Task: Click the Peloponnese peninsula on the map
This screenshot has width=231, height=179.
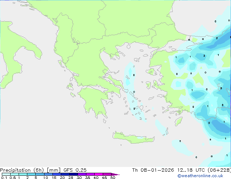Action: pyautogui.click(x=95, y=102)
